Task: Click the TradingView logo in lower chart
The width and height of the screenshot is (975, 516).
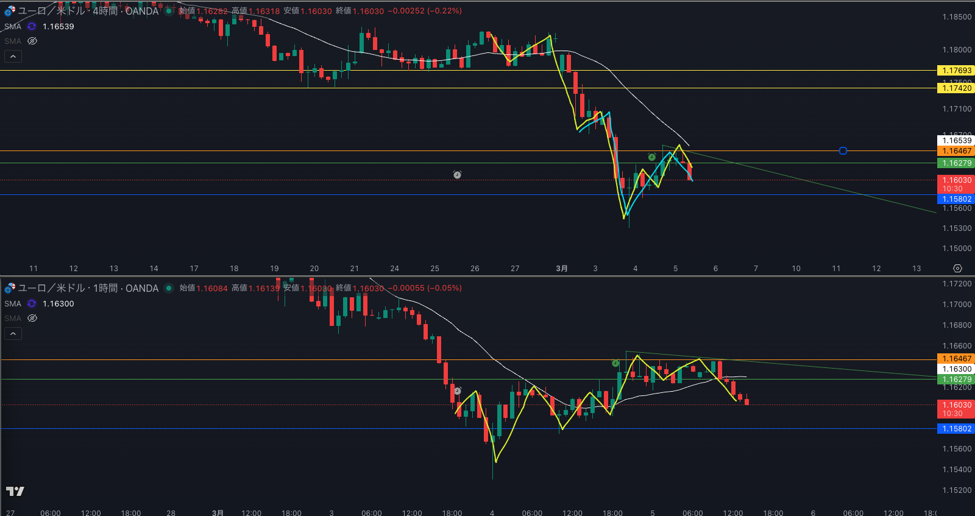Action: coord(15,491)
